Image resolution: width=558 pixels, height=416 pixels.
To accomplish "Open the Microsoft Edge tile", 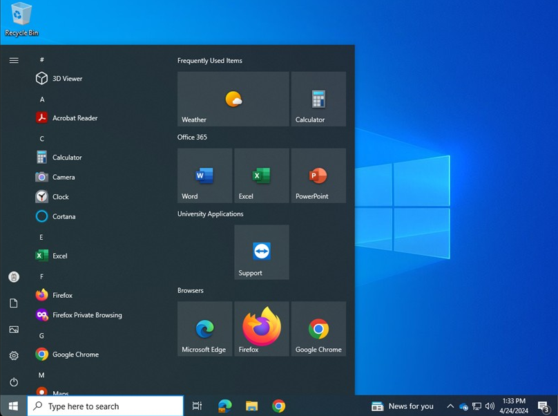I will (x=204, y=329).
